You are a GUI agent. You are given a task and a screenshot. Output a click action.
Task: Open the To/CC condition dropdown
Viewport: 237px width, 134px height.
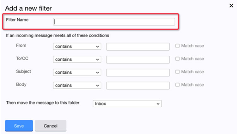tap(77, 59)
